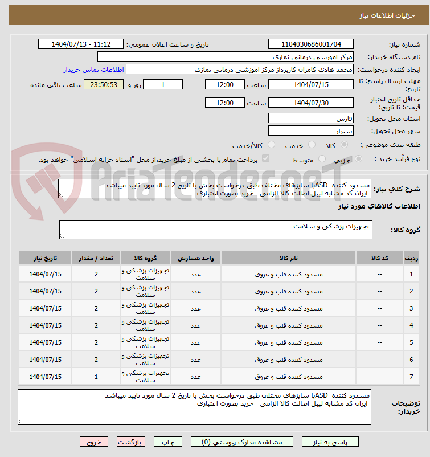Open اطلاعات تماس خریدار link
This screenshot has width=430, height=457.
coord(94,70)
